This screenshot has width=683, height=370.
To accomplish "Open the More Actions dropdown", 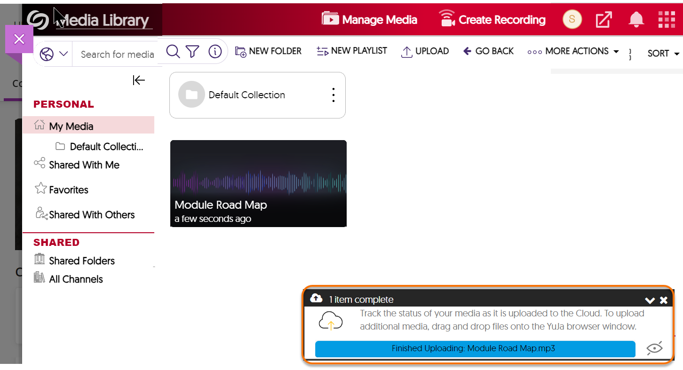I will point(573,51).
